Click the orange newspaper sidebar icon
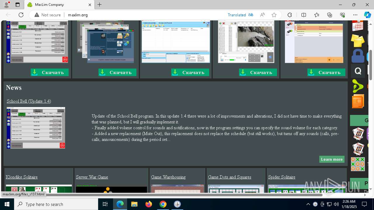The width and height of the screenshot is (374, 210). pos(358,101)
